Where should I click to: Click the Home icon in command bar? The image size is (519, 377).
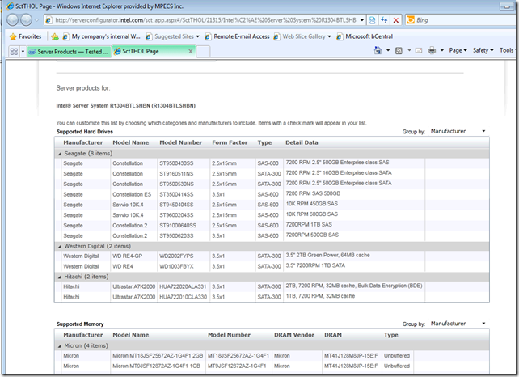point(378,51)
